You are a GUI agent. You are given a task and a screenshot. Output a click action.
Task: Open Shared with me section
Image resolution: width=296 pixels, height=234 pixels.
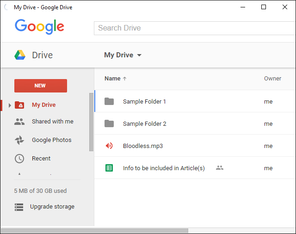pos(53,121)
